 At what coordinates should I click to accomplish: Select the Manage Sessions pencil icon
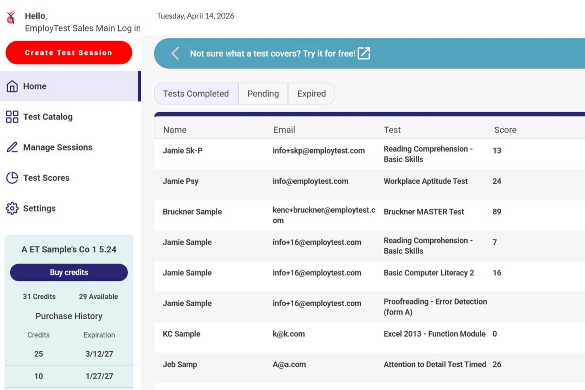[12, 147]
